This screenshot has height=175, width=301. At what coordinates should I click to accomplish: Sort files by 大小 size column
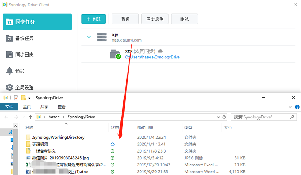[228, 127]
